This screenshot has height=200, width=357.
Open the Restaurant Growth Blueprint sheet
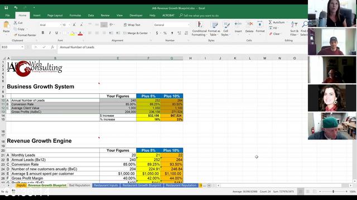[x=142, y=186]
